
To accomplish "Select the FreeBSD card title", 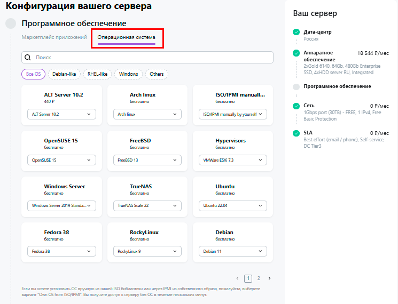I will 141,141.
